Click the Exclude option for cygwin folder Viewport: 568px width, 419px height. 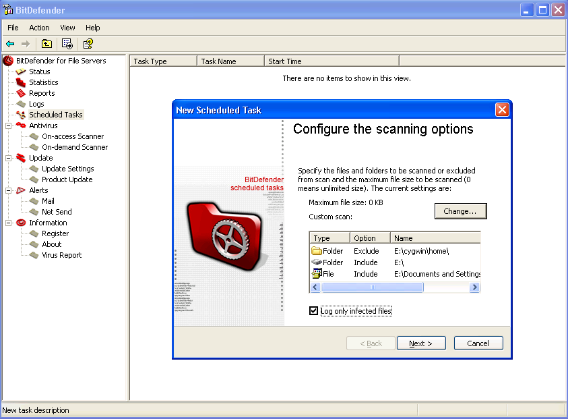click(x=367, y=251)
